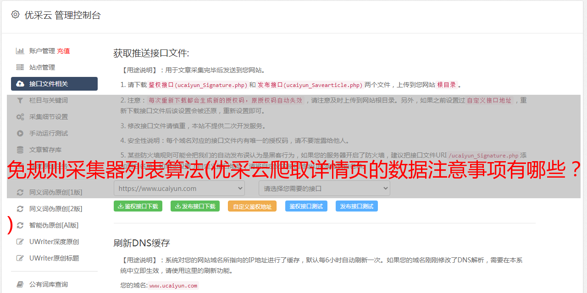Click the green 鉴权接口下载 button
587x293 pixels.
(x=138, y=206)
